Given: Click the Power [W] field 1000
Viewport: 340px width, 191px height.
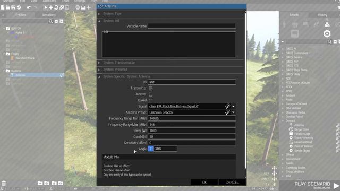Looking at the screenshot, I should point(192,131).
